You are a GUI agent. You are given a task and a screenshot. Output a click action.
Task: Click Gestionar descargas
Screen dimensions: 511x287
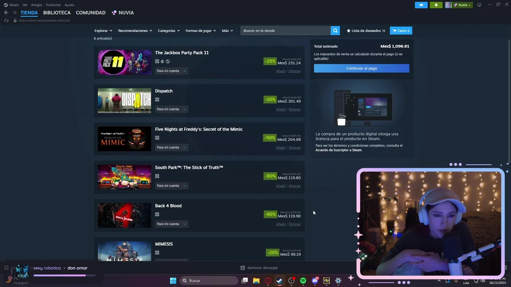tap(262, 268)
